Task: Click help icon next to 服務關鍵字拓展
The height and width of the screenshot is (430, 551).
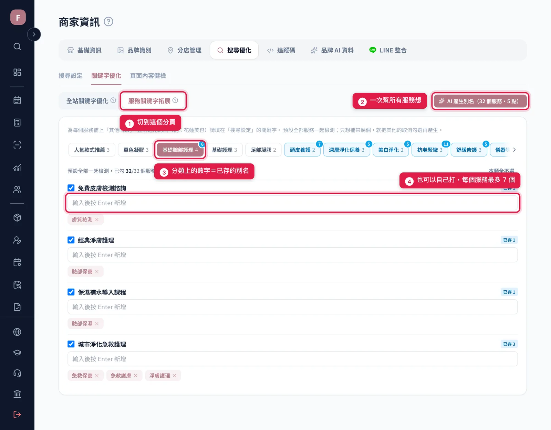Action: pyautogui.click(x=175, y=100)
